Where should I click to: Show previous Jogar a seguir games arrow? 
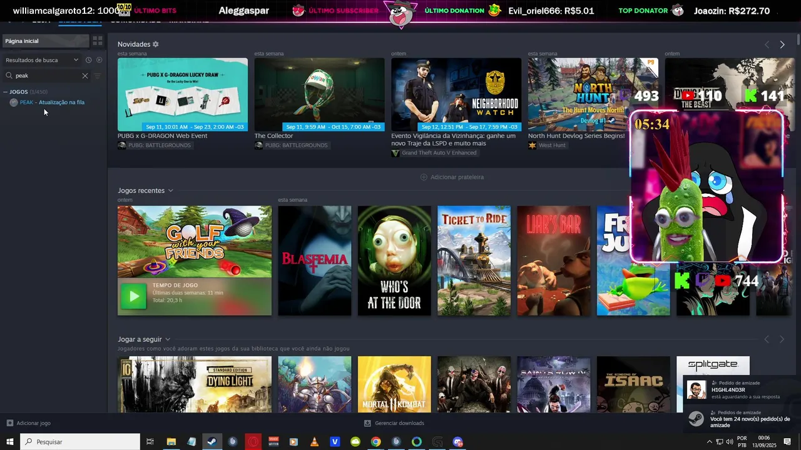(x=767, y=339)
